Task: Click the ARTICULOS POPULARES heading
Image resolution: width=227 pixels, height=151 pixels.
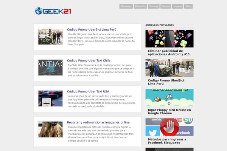Action: [x=160, y=25]
